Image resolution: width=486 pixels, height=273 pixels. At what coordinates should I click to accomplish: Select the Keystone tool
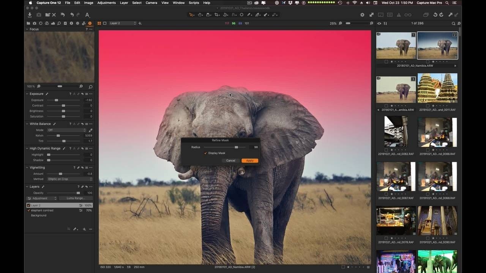click(x=234, y=15)
